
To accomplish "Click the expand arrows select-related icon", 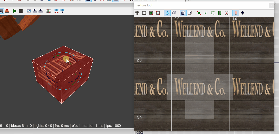I will [226, 13].
